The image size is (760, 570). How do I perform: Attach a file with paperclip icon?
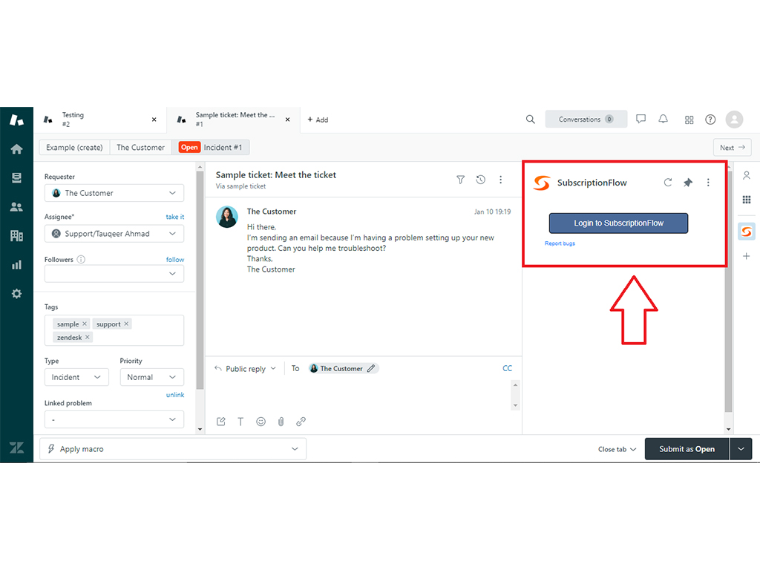click(281, 422)
